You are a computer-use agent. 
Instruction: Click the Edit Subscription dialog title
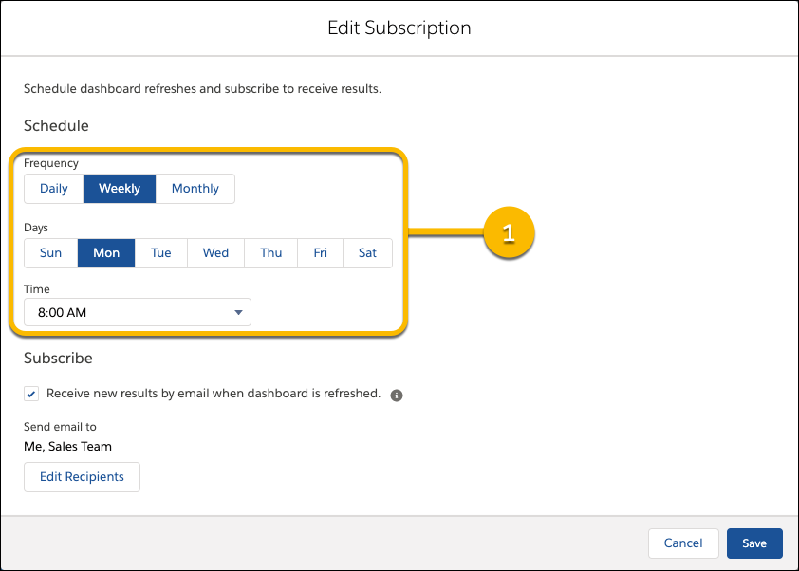coord(399,28)
